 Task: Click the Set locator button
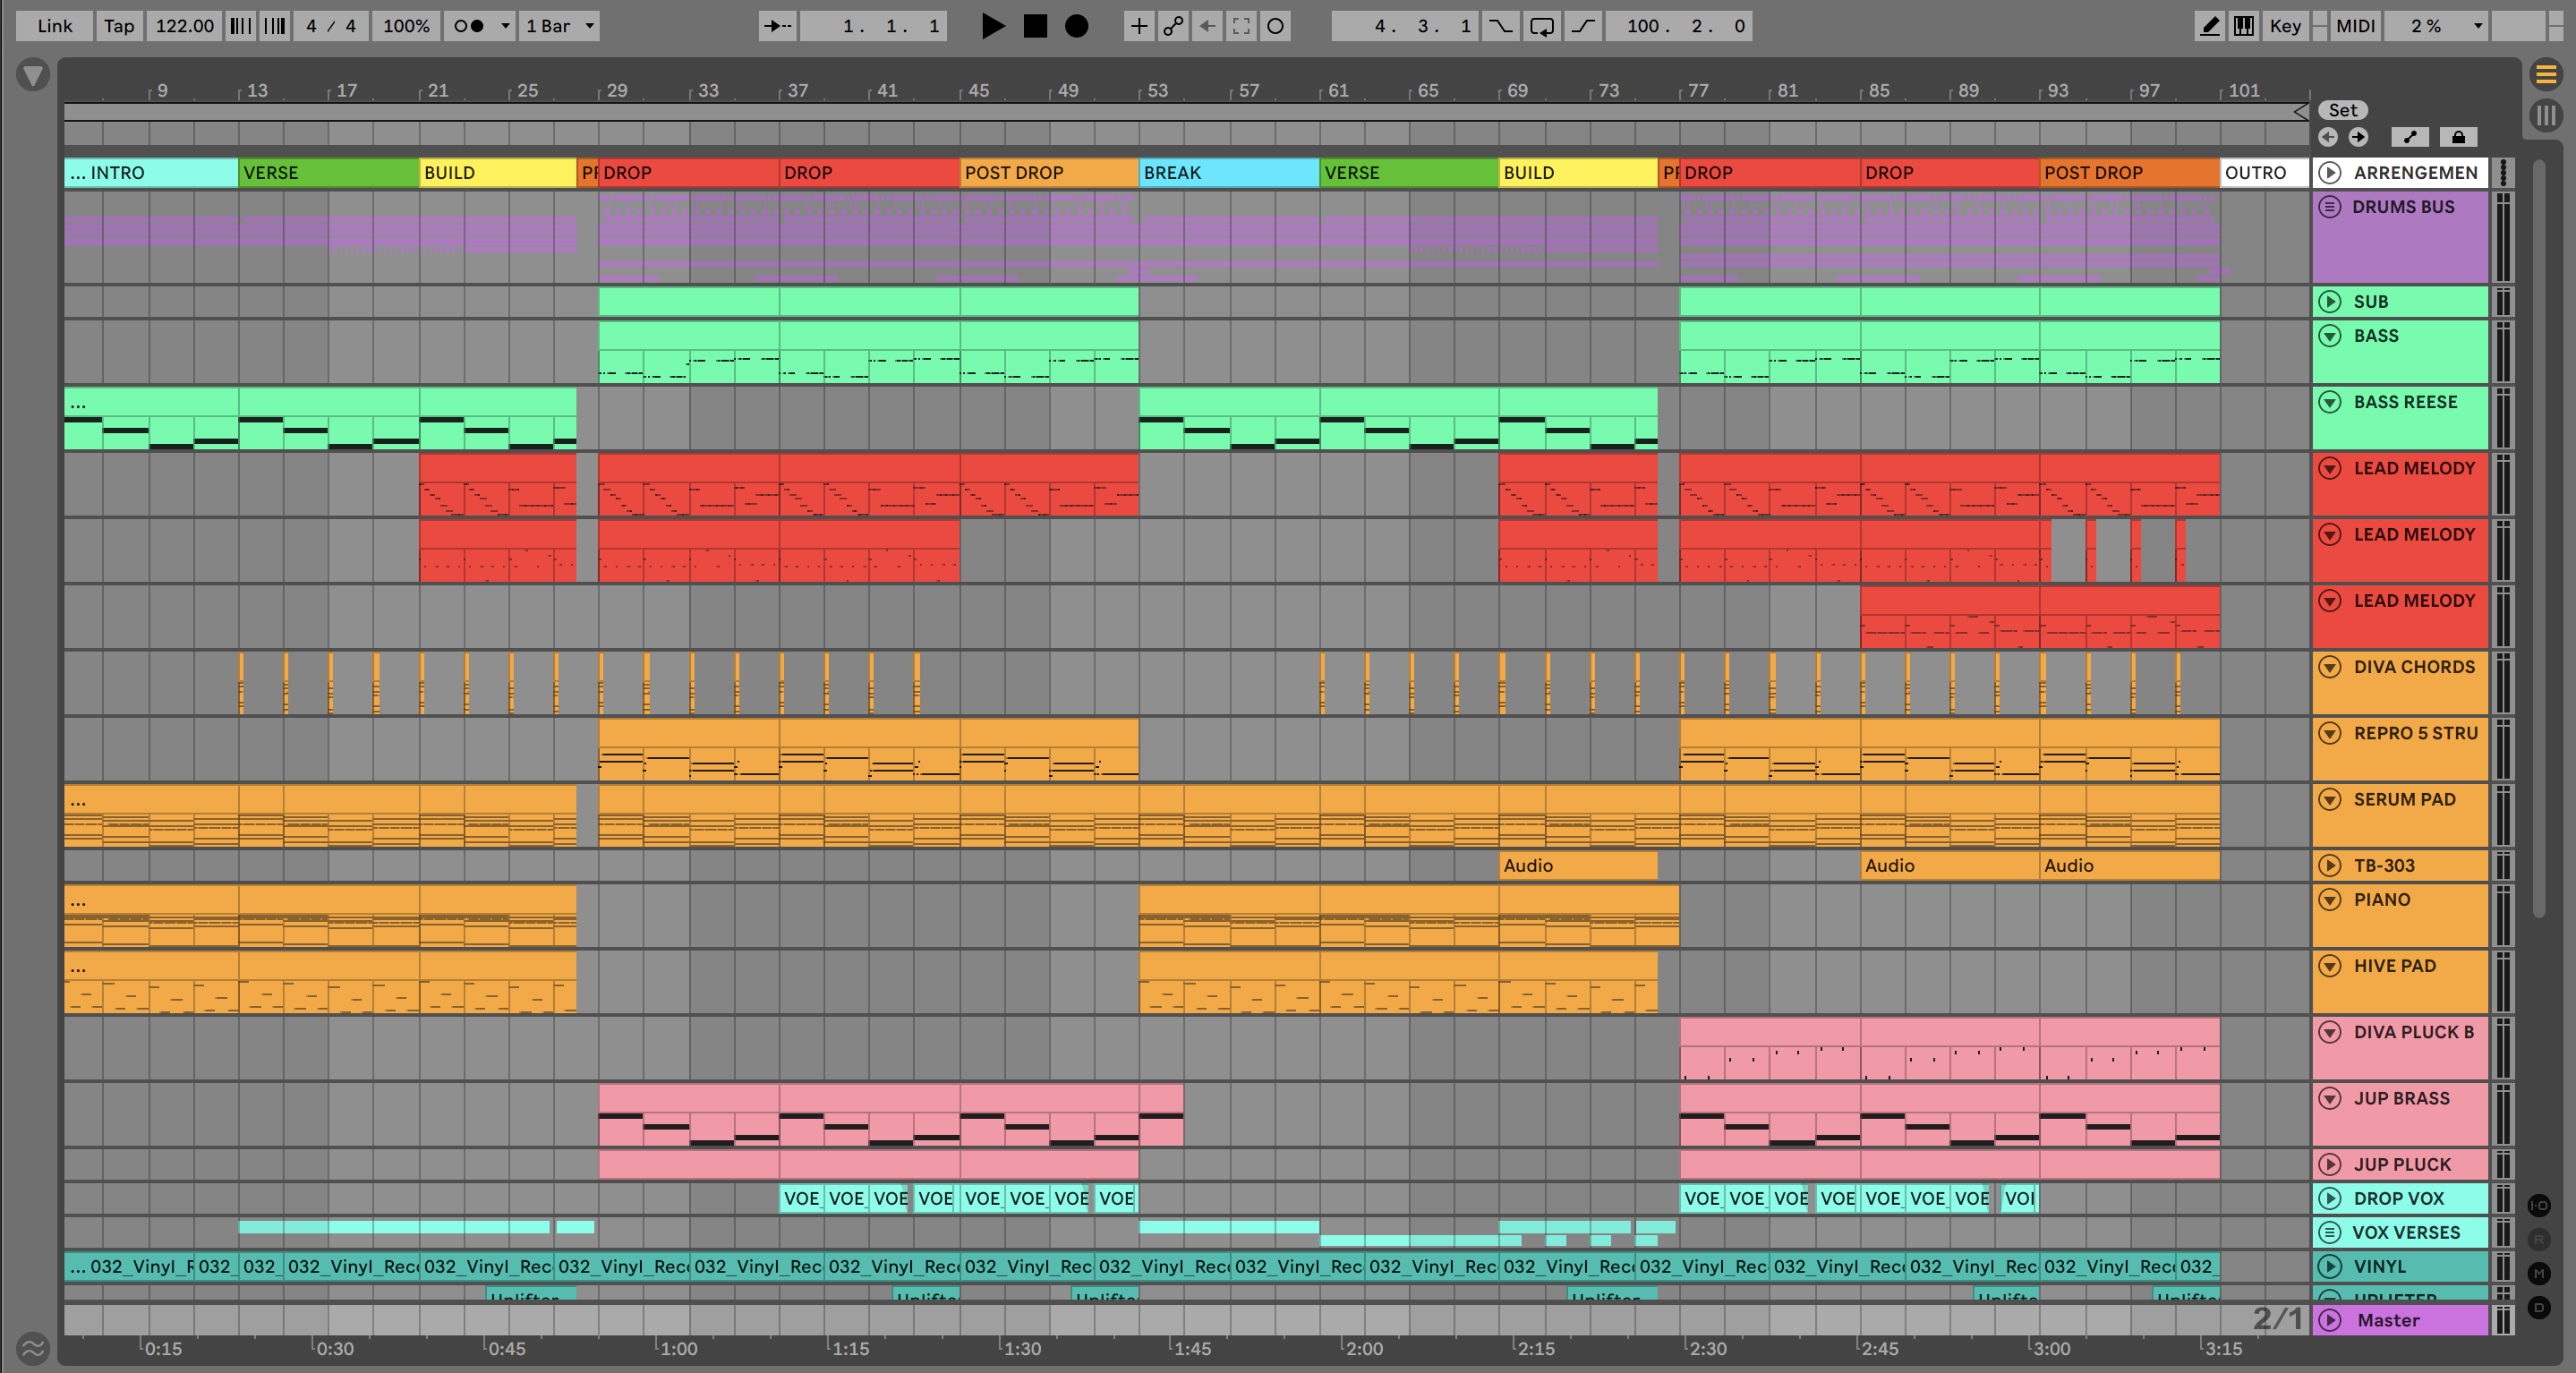point(2342,110)
